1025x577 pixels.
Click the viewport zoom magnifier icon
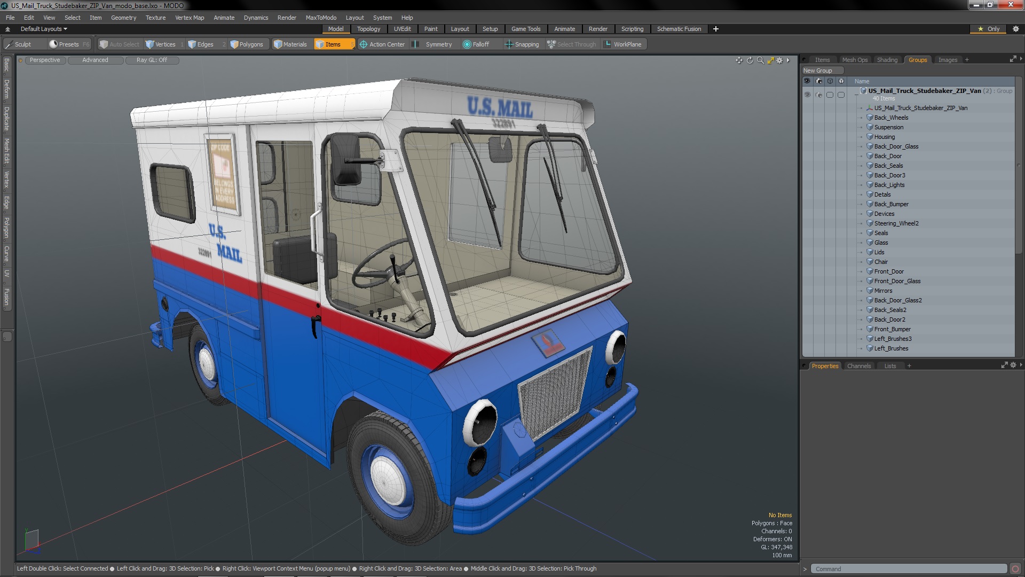760,60
